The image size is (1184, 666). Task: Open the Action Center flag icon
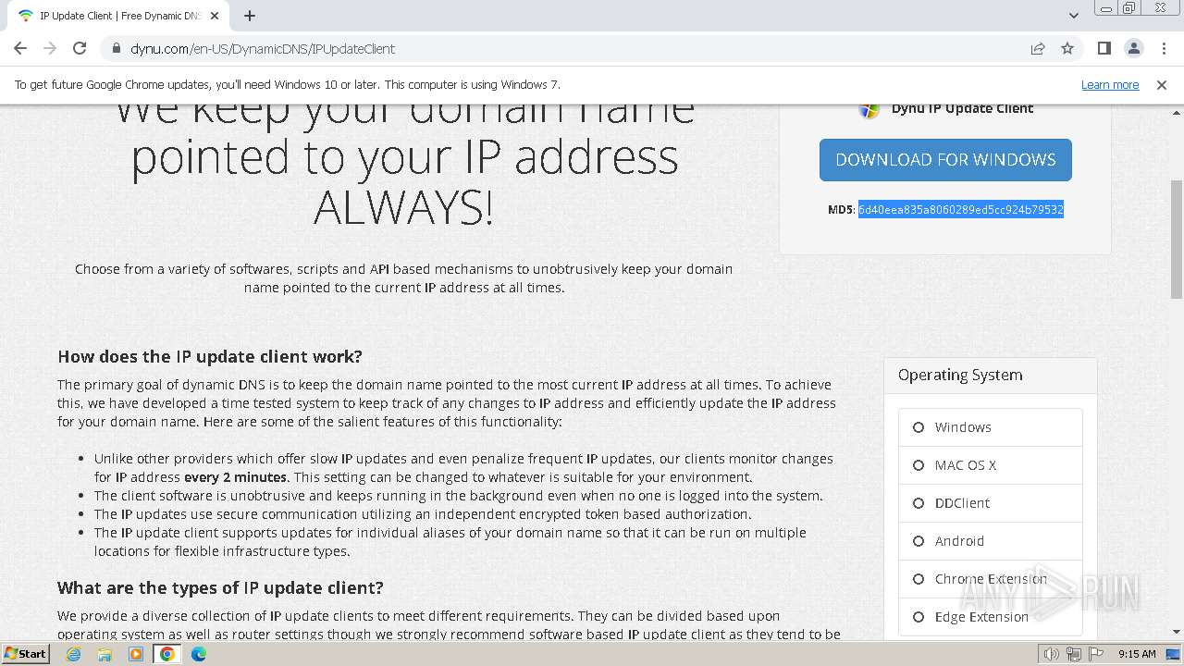click(x=1096, y=654)
